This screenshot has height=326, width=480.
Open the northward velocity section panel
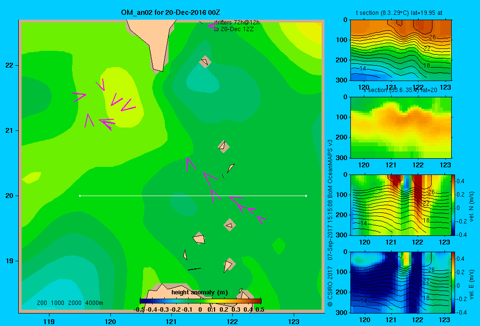pyautogui.click(x=401, y=205)
